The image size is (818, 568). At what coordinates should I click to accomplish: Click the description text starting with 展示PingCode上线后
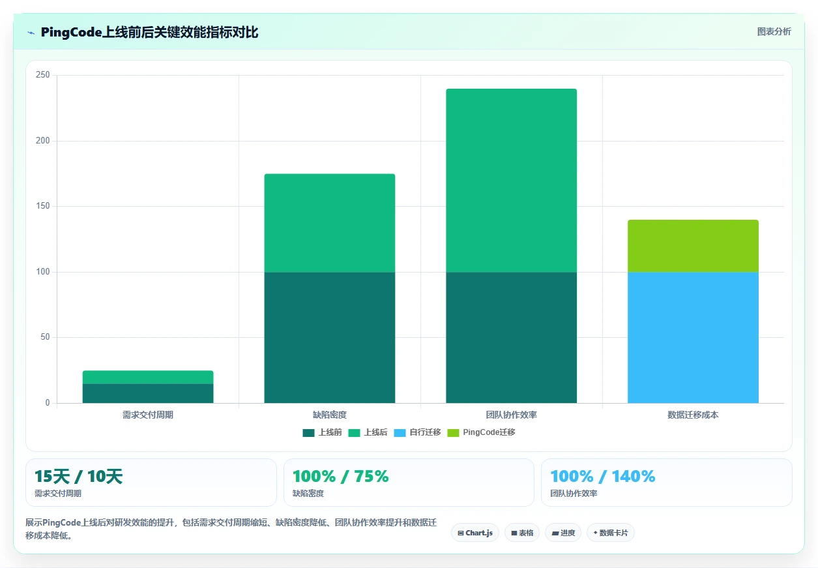coord(231,530)
